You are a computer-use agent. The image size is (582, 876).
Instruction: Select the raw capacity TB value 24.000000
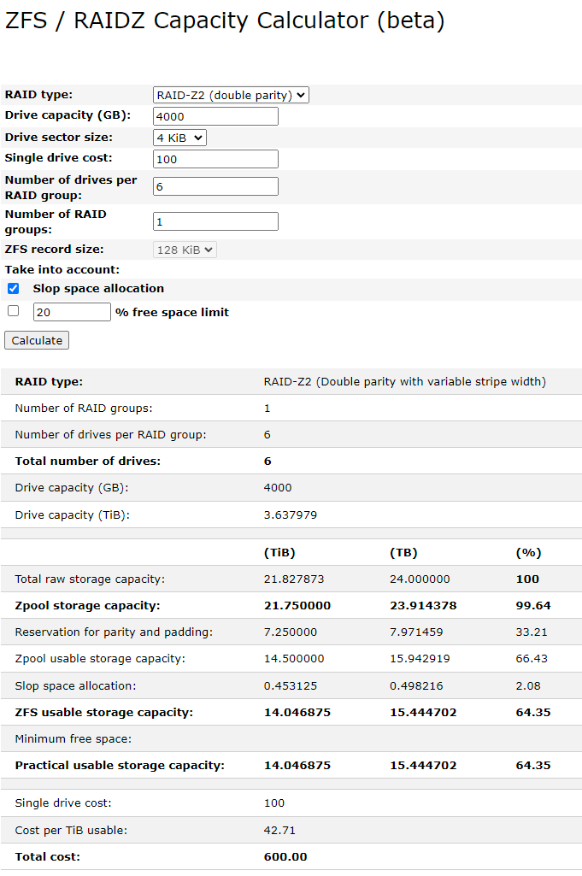click(x=420, y=579)
